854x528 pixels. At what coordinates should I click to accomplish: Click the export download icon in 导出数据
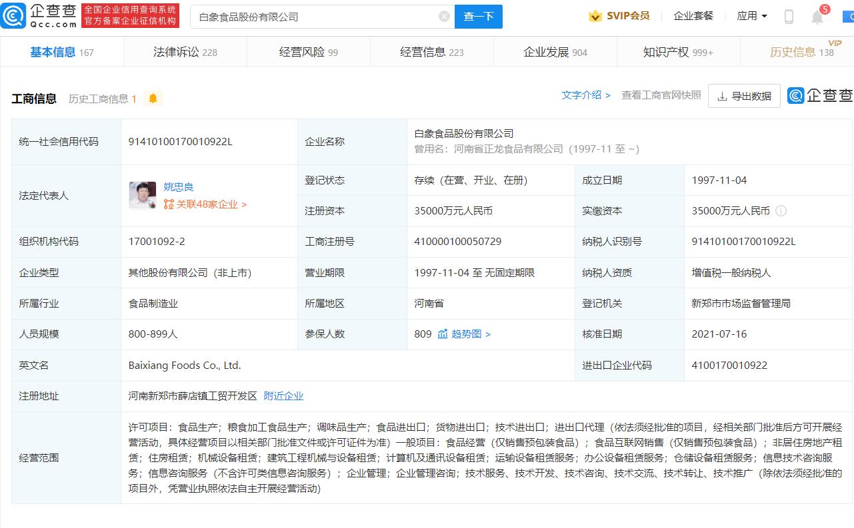[722, 97]
